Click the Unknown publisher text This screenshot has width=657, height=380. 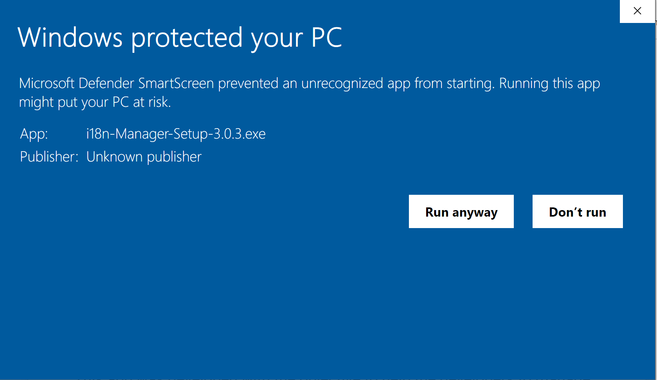[144, 157]
